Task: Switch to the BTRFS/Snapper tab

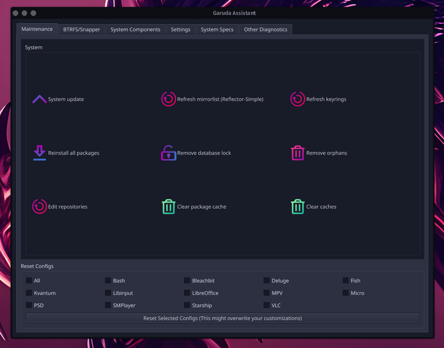Action: click(82, 30)
